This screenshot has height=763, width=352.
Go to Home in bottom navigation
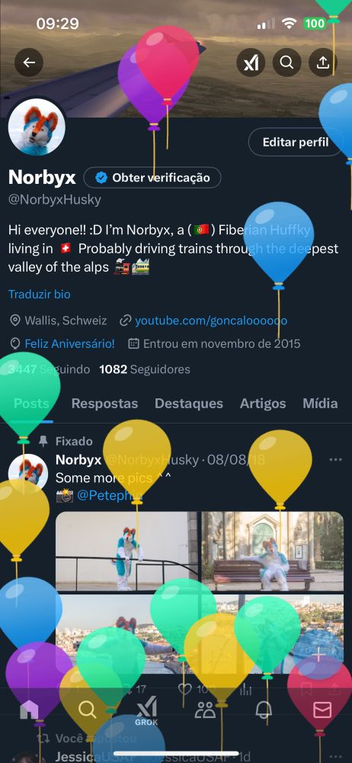[29, 710]
